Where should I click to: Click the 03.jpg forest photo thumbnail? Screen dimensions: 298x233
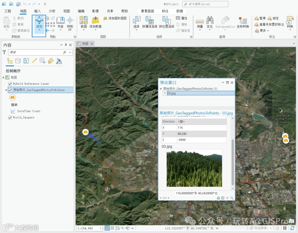point(194,168)
